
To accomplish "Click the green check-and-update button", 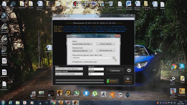I will coord(112,81).
